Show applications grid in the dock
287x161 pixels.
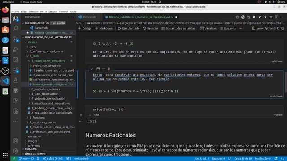(5, 155)
